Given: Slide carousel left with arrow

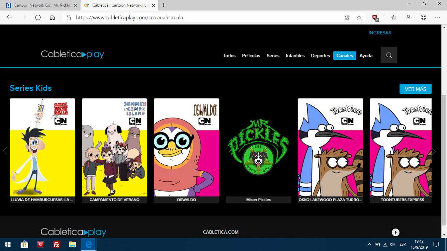Looking at the screenshot, I should pyautogui.click(x=5, y=151).
